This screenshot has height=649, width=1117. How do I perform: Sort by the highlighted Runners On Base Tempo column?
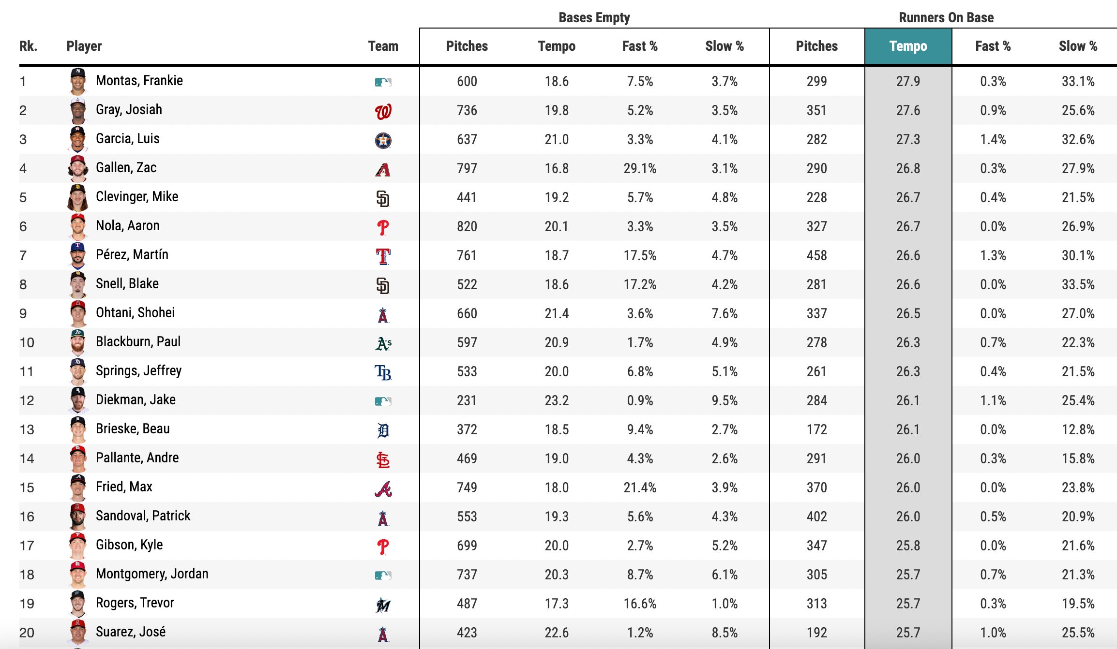(908, 46)
